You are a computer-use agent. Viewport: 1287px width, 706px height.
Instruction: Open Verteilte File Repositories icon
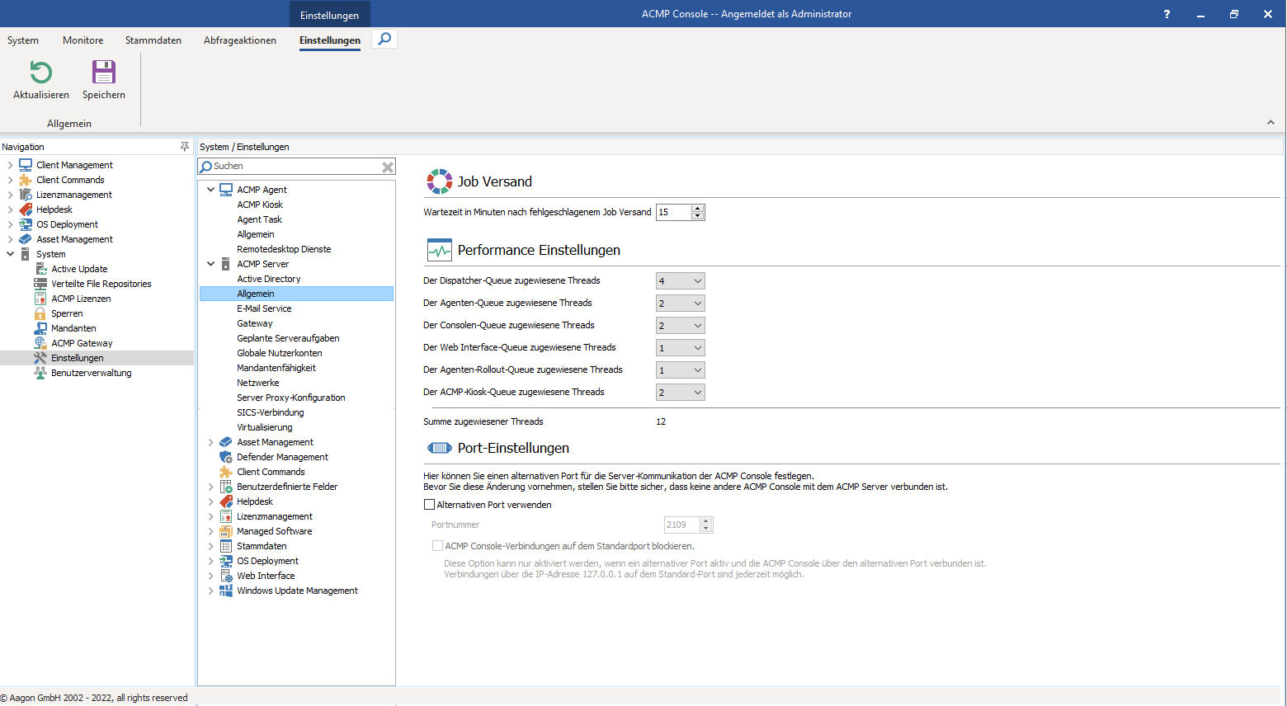click(40, 284)
